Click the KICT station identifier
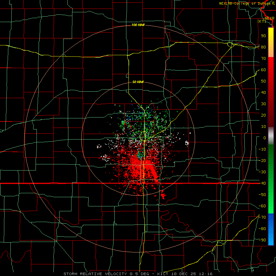Viewport: 276px width, 276px height. 163,274
